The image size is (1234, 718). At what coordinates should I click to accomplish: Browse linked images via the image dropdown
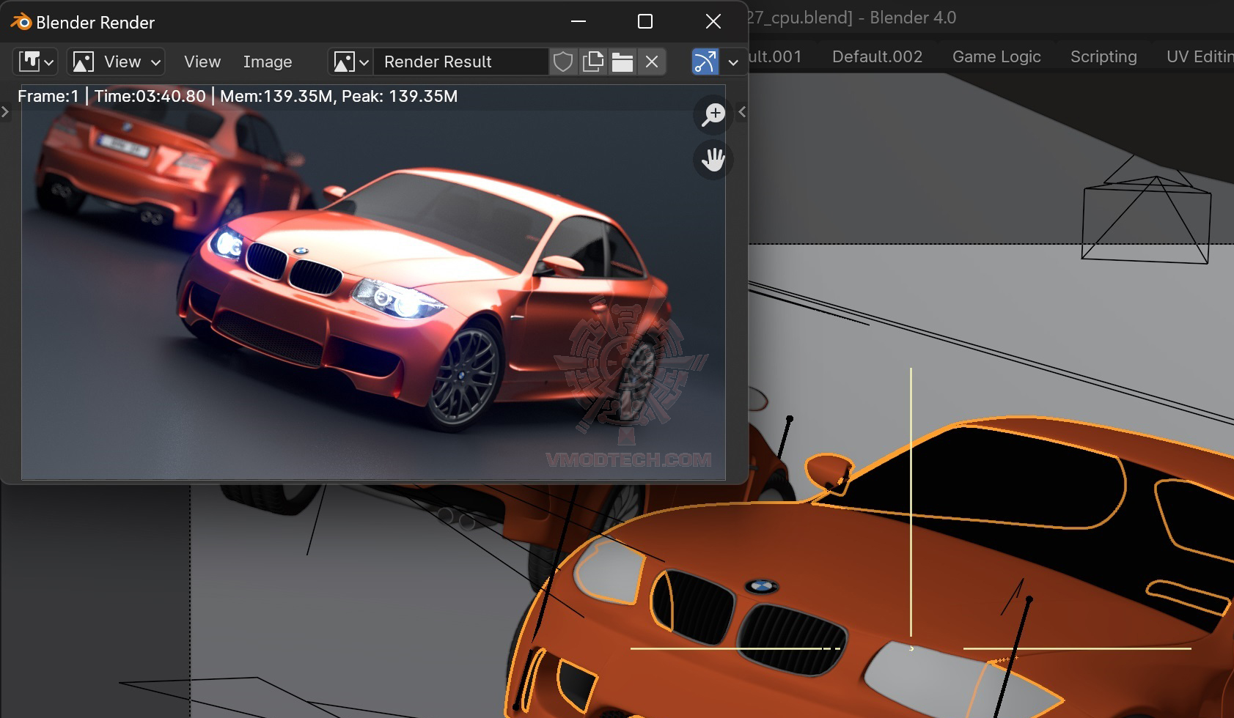[350, 62]
